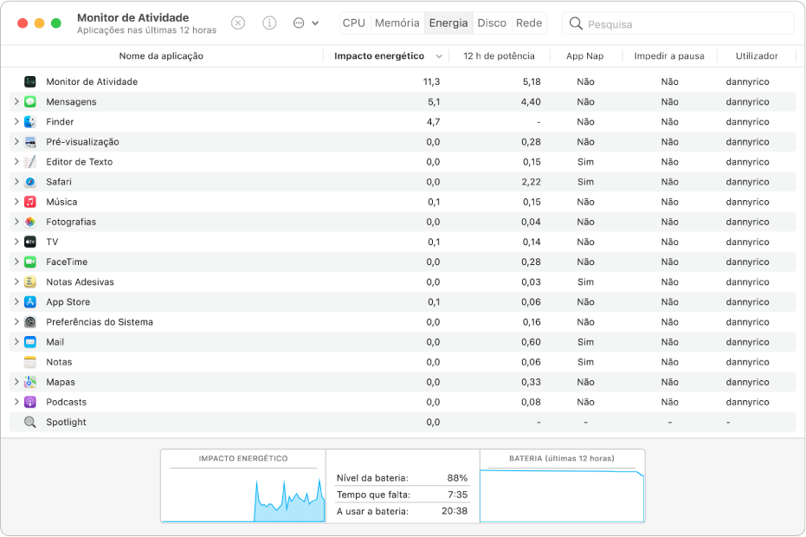806x537 pixels.
Task: Select the Monitor de Atividade row name
Action: click(92, 81)
